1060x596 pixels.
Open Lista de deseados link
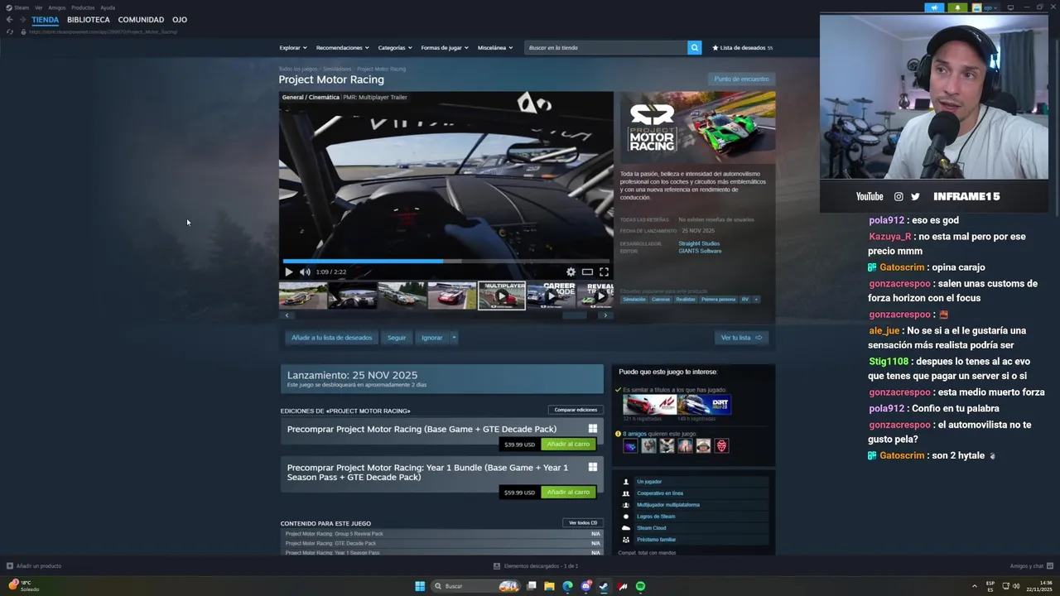(x=742, y=47)
